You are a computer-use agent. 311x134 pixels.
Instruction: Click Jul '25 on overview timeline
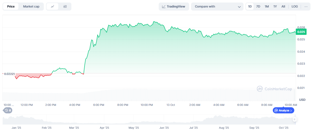tap(193, 128)
